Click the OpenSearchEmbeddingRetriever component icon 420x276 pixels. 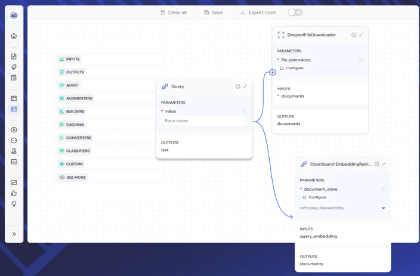pyautogui.click(x=304, y=164)
